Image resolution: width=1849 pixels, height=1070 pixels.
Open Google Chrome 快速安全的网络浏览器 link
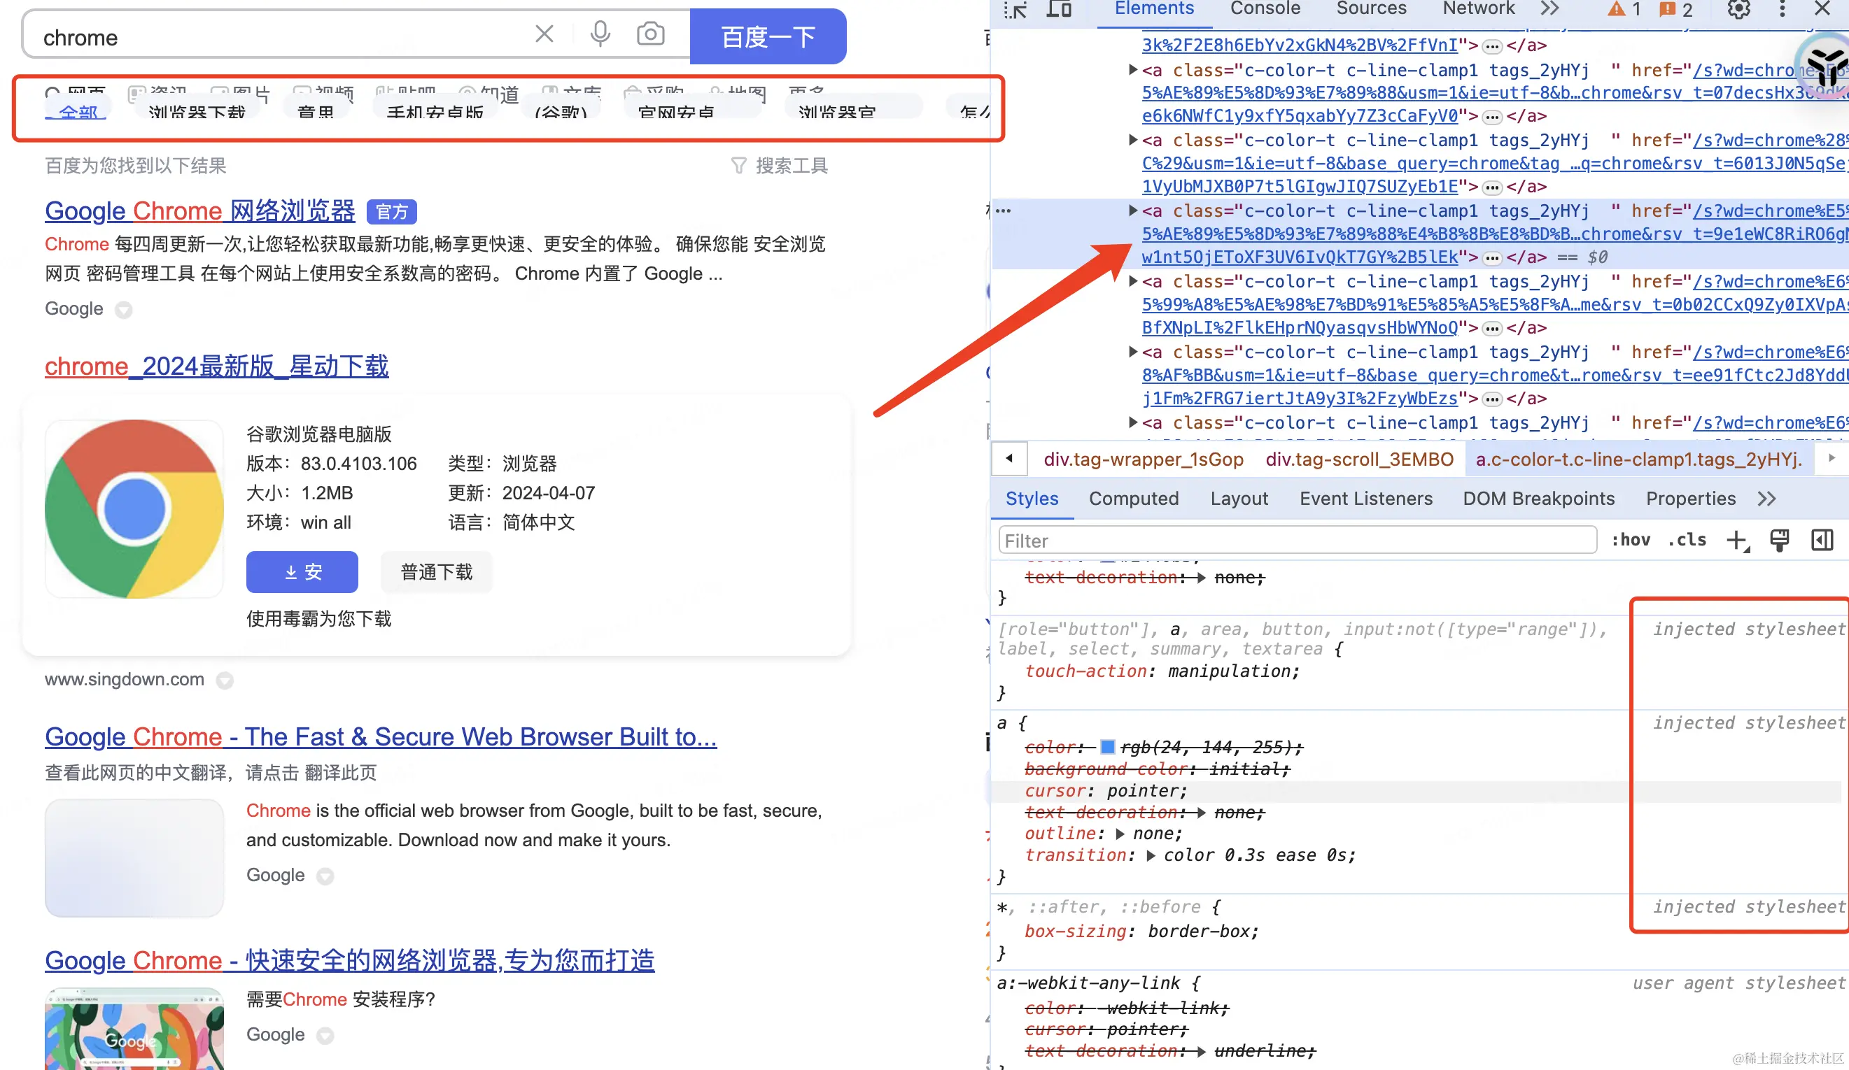(x=349, y=960)
